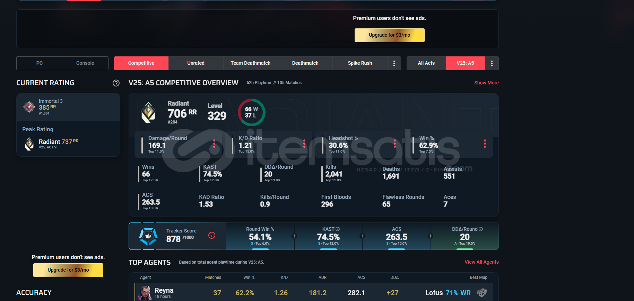Select the Competitive mode tab
The image size is (634, 301).
click(x=141, y=63)
